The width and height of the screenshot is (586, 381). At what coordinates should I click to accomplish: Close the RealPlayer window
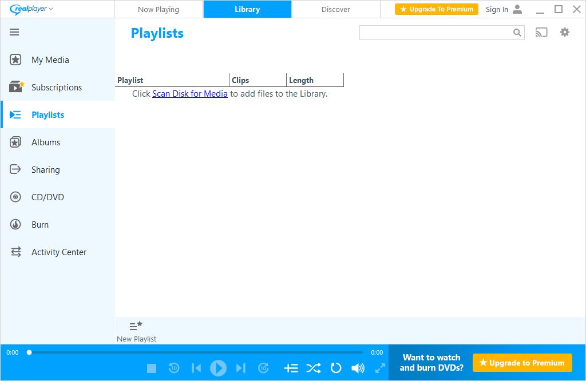coord(577,9)
